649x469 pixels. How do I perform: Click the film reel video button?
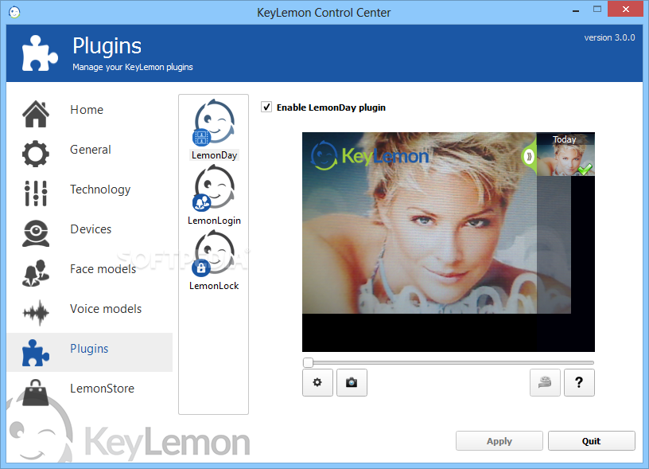(x=545, y=382)
